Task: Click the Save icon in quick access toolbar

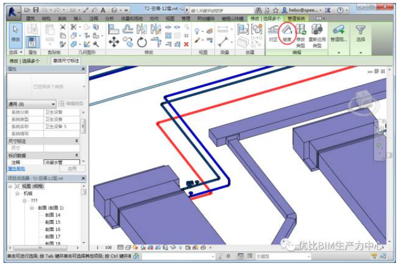Action: [36, 10]
